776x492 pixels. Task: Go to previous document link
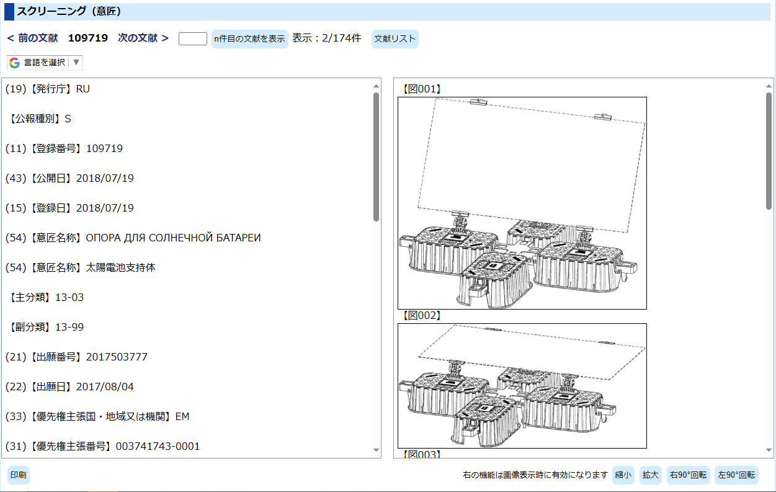(32, 38)
